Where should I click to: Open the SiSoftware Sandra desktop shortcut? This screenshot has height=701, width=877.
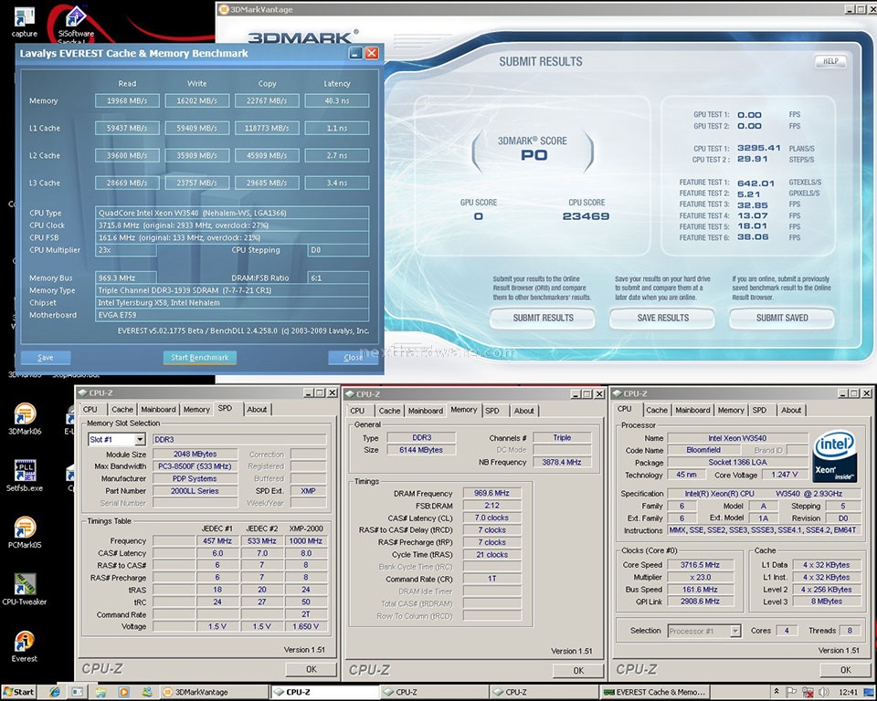pyautogui.click(x=76, y=26)
